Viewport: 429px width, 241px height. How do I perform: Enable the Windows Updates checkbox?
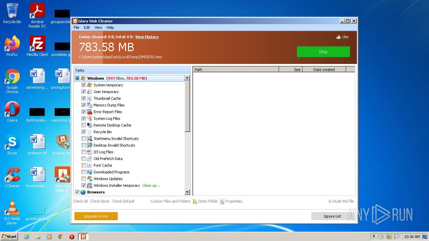point(84,179)
